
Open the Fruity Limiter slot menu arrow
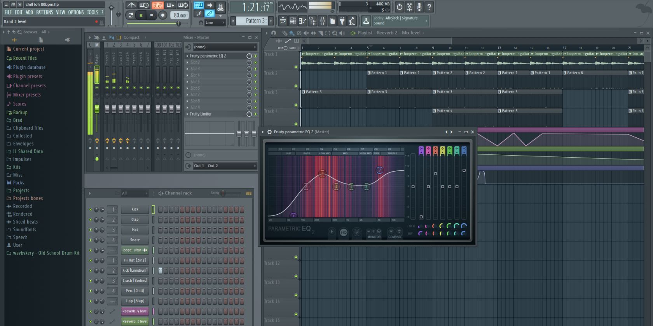pos(187,114)
